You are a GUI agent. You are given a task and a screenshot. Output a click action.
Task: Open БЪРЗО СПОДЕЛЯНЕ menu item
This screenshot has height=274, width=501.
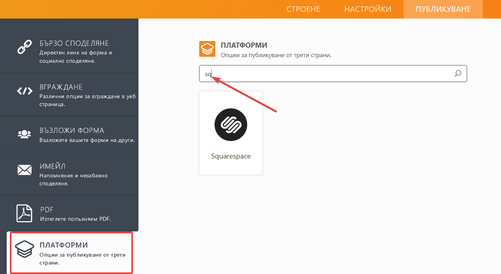pyautogui.click(x=74, y=43)
